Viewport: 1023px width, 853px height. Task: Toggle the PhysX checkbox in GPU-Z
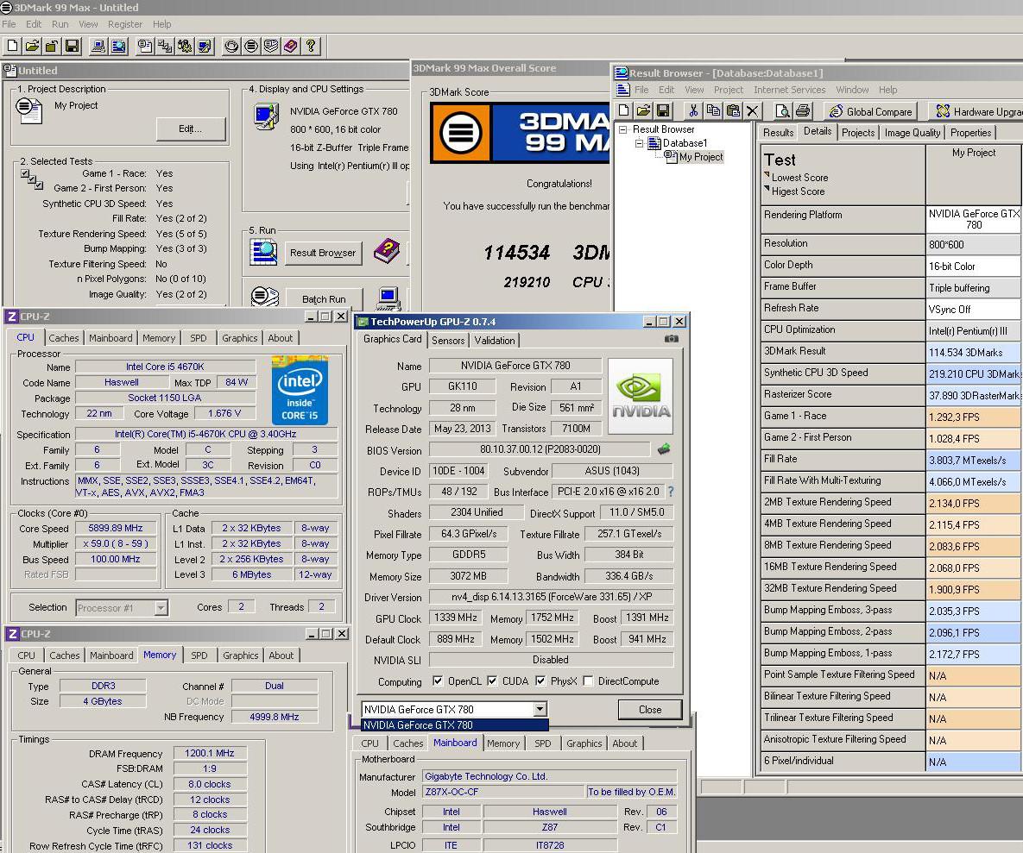click(x=540, y=681)
